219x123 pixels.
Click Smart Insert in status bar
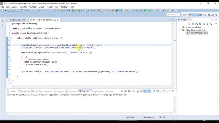click(149, 117)
